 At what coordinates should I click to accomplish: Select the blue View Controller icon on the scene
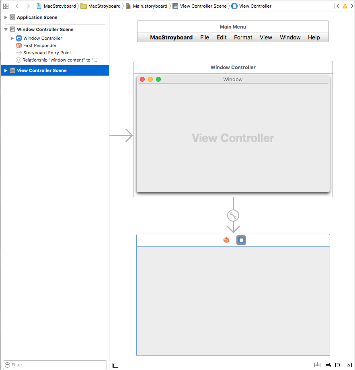click(x=241, y=240)
